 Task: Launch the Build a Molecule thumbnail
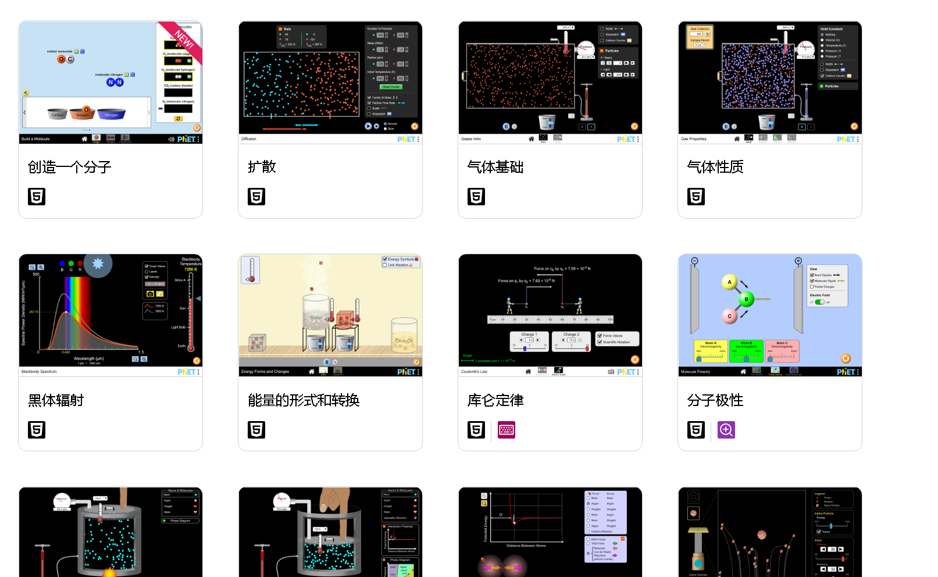click(110, 83)
